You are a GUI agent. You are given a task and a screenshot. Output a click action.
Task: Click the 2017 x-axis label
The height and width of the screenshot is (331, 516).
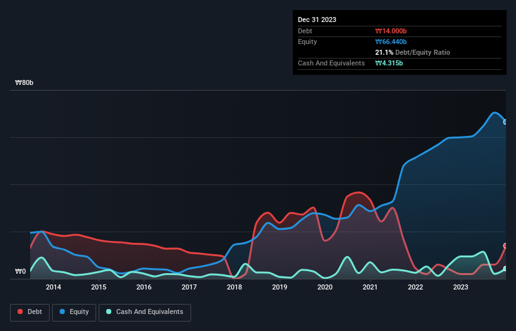click(x=189, y=287)
